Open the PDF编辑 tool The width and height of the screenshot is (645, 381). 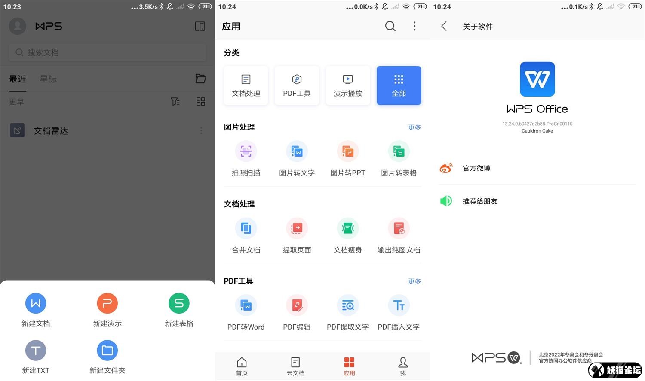[297, 313]
